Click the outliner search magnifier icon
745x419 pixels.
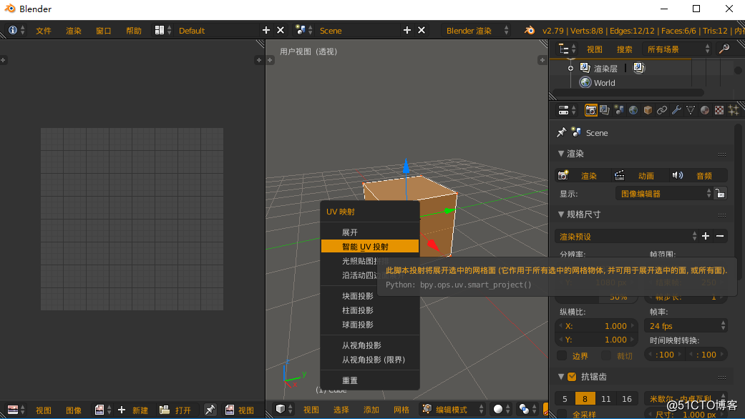pyautogui.click(x=724, y=49)
